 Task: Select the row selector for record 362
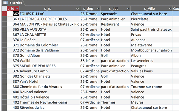click(4, 14)
